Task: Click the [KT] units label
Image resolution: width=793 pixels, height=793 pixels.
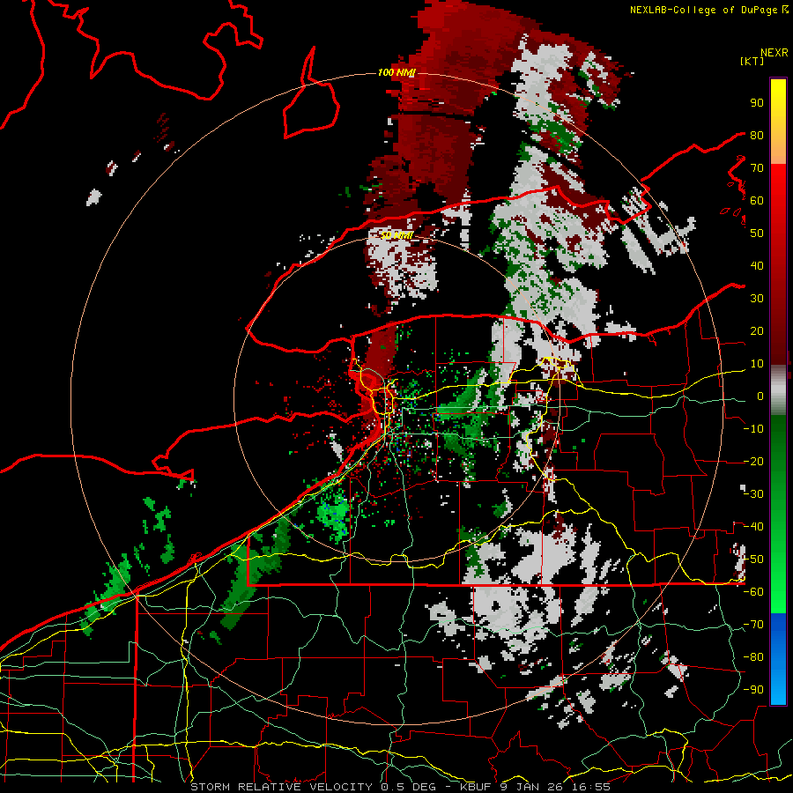Action: point(752,61)
